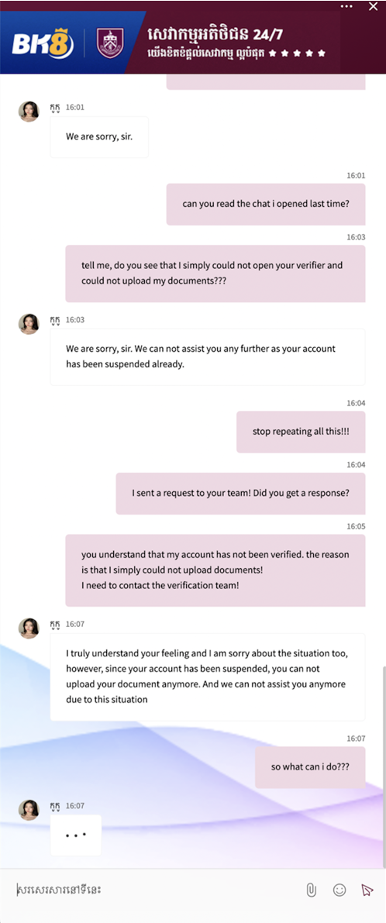Click agent avatar next to typing indicator
Image resolution: width=386 pixels, height=923 pixels.
29,810
